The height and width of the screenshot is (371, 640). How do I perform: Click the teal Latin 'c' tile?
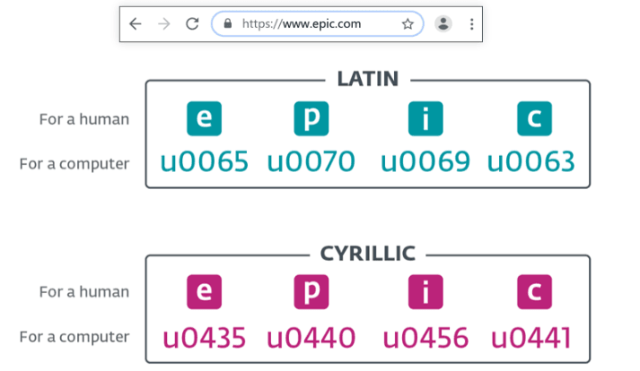click(x=534, y=119)
